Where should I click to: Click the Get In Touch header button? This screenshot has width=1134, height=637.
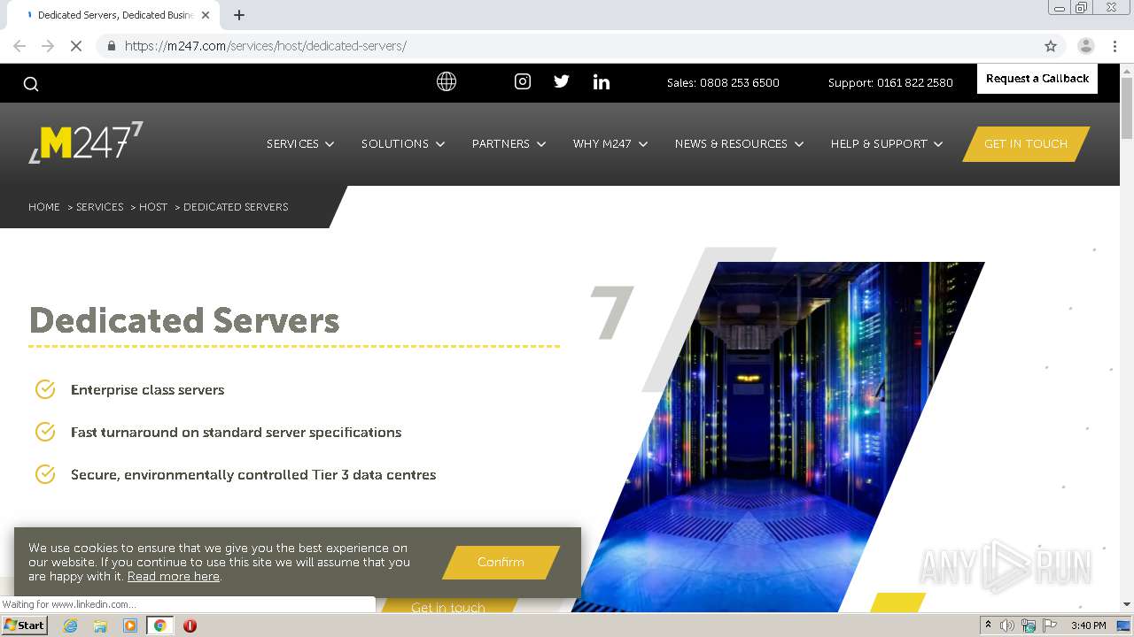(1026, 144)
